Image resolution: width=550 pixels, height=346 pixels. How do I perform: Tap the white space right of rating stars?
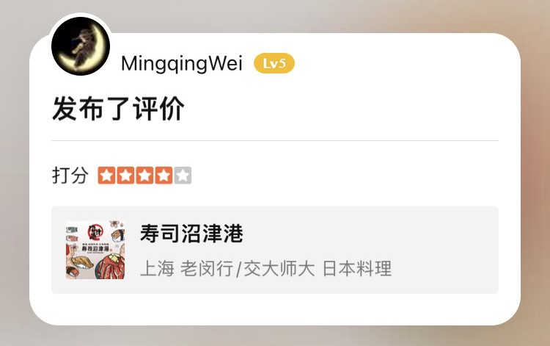344,176
